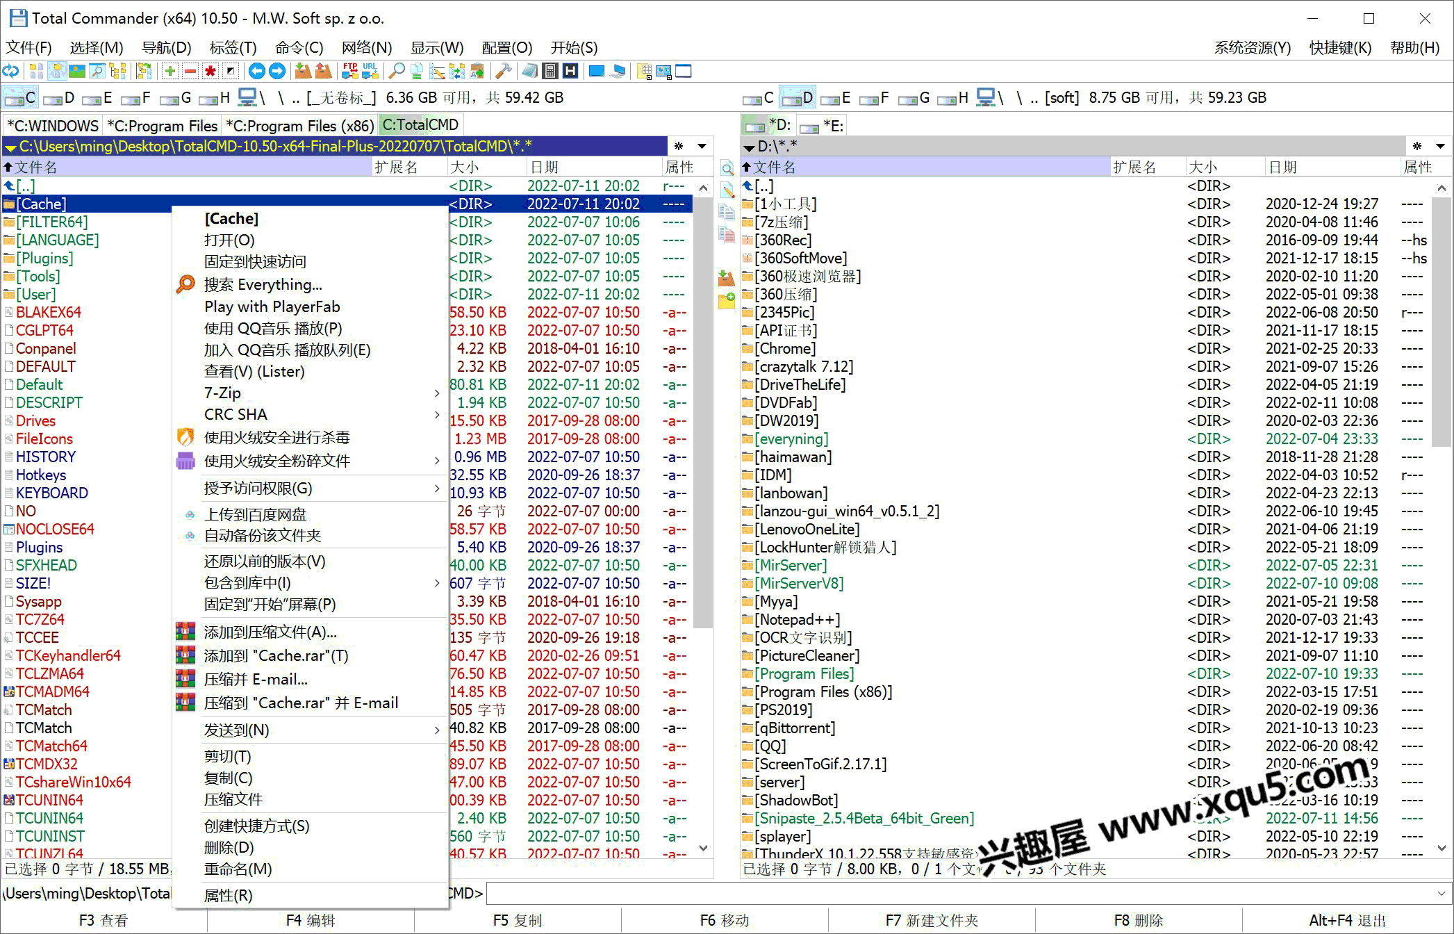
Task: Click F7 新建文件夹 button
Action: click(x=932, y=921)
